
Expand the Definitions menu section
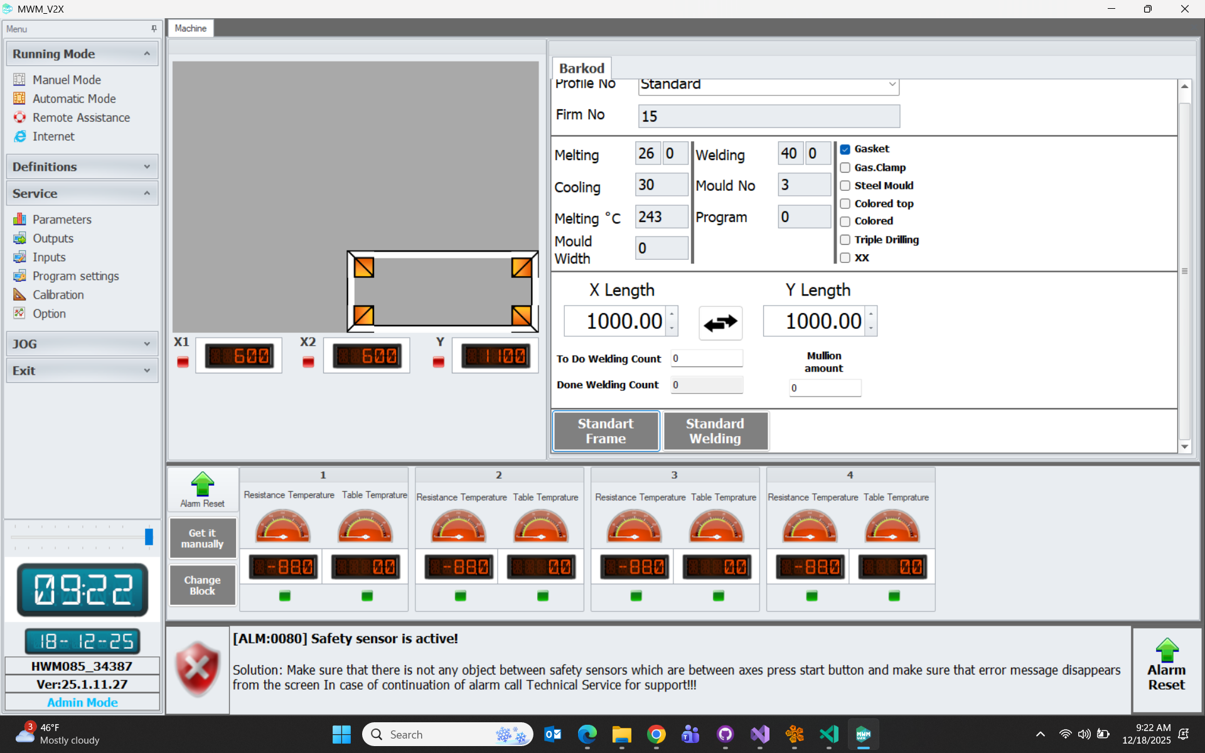(x=82, y=167)
